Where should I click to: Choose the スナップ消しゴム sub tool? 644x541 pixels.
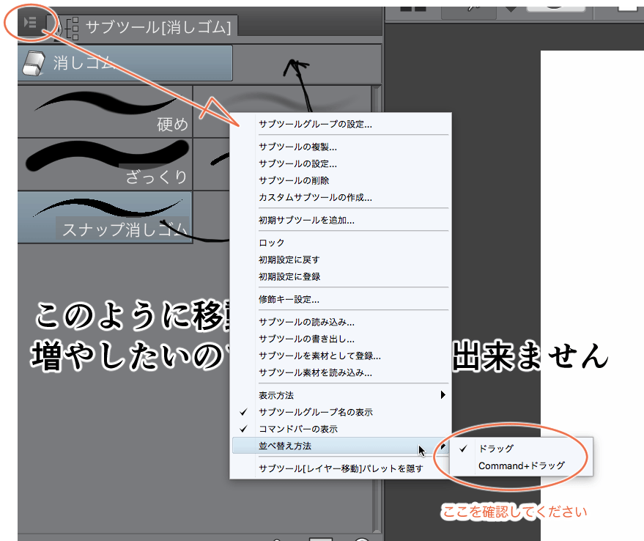105,218
